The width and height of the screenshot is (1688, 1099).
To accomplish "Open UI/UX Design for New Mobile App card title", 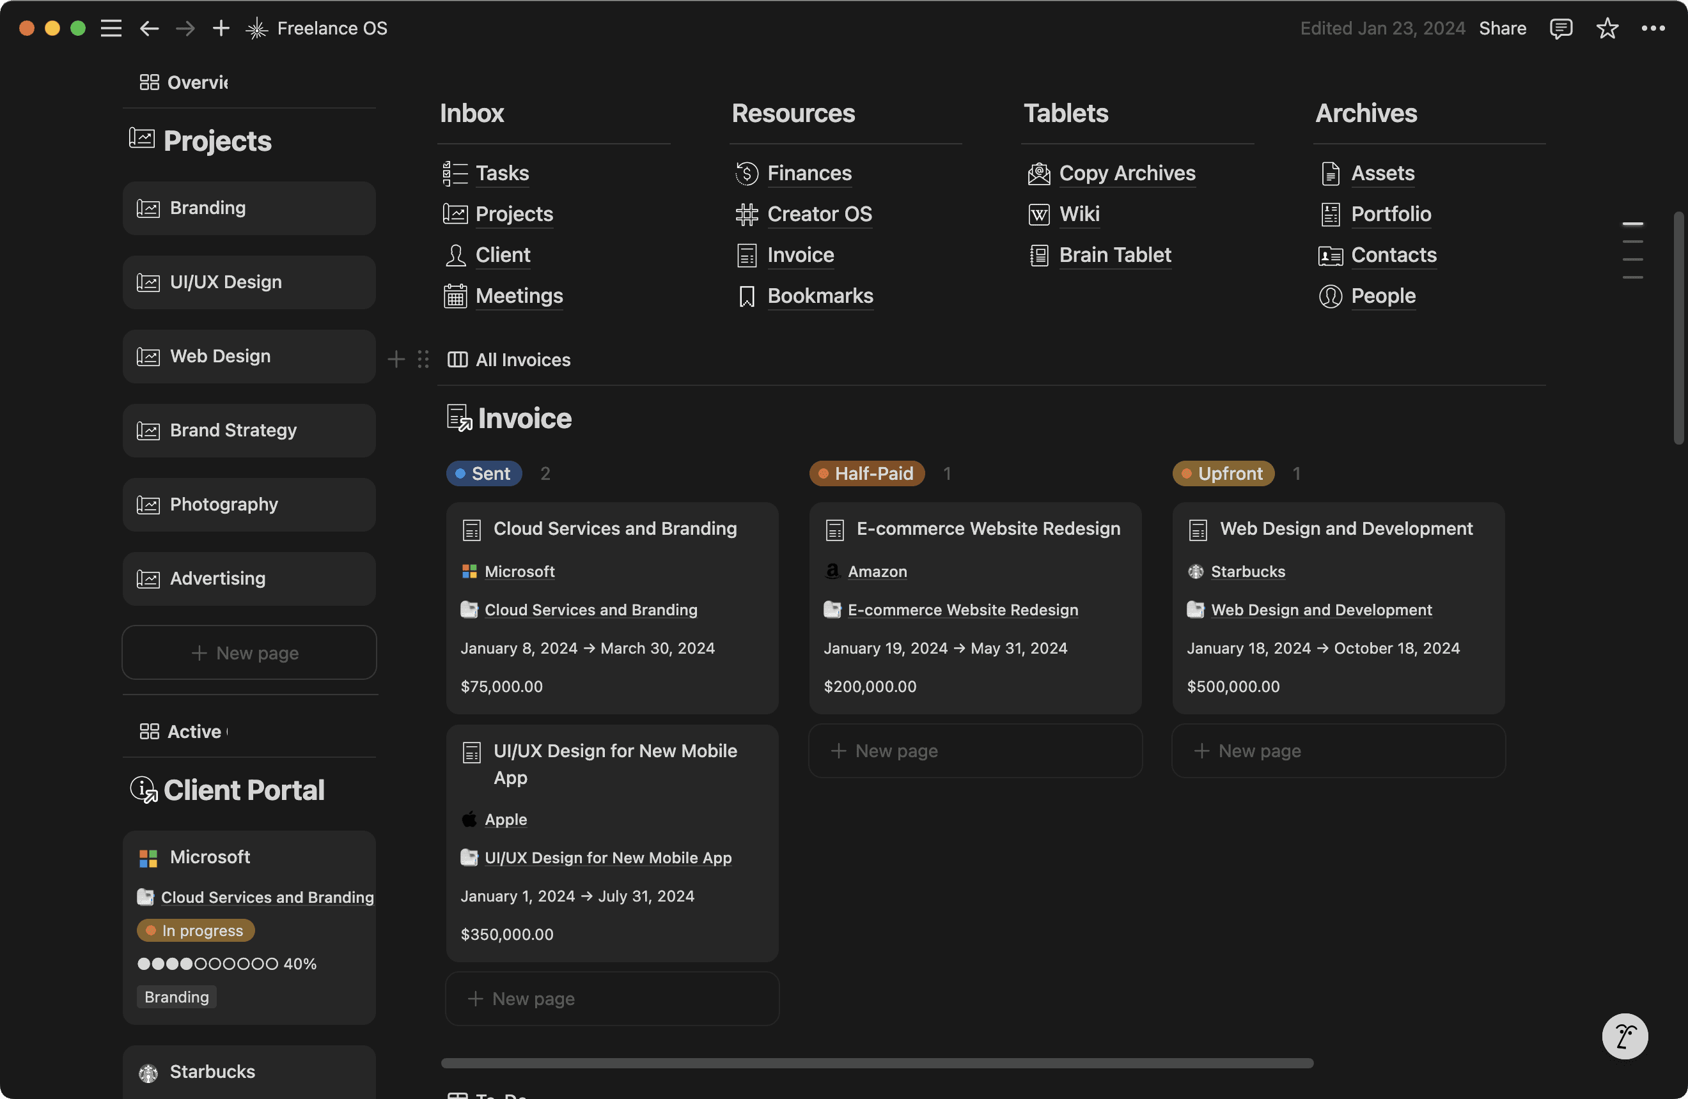I will 615,764.
